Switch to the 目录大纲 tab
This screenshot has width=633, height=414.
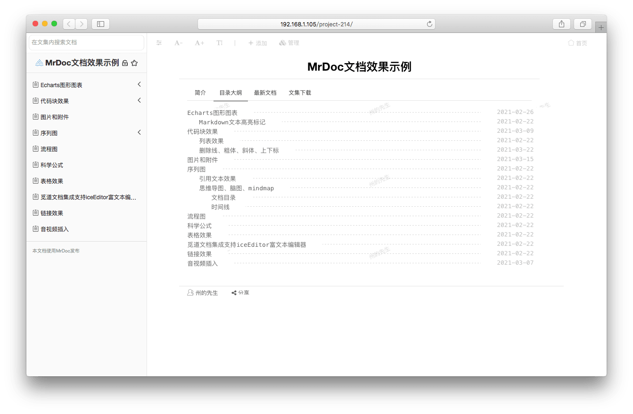tap(230, 93)
